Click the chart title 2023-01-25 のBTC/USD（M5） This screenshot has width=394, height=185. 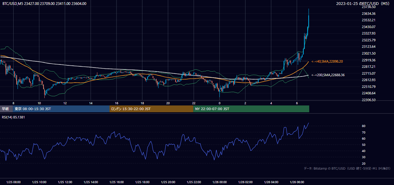tap(363, 4)
